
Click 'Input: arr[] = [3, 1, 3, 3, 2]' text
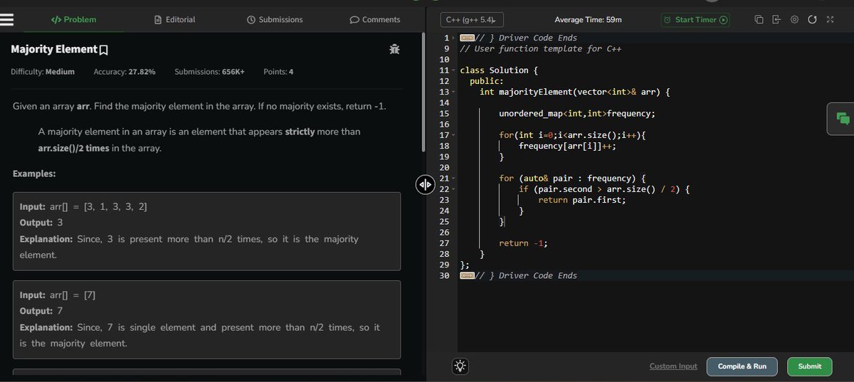[x=84, y=206]
